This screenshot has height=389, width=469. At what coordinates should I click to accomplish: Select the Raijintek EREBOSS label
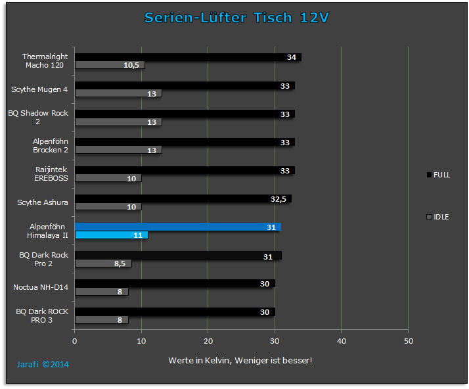[51, 174]
